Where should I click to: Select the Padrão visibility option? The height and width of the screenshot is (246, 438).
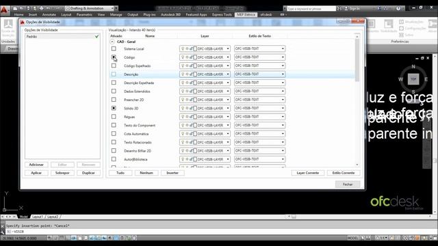tap(62, 36)
